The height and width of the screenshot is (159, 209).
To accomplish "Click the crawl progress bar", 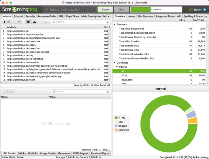I will point(156,10).
